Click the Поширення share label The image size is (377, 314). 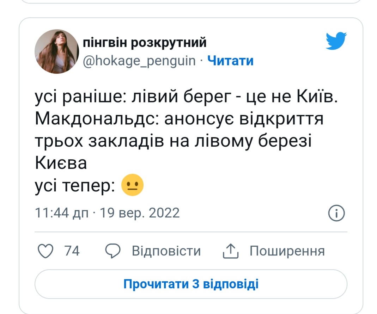(x=287, y=251)
